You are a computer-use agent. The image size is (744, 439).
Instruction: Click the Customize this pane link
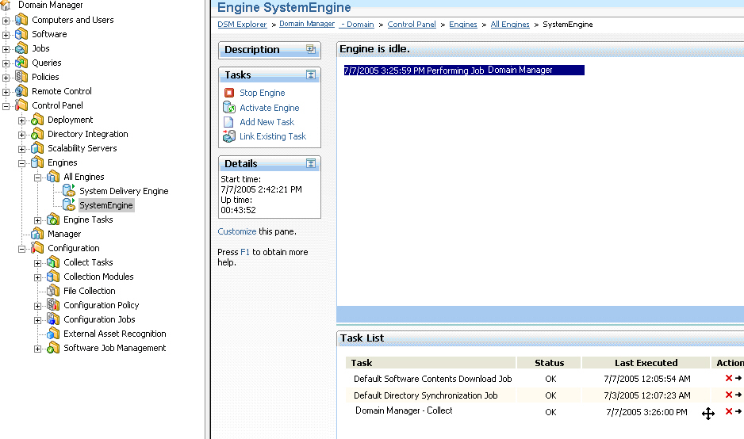(x=237, y=231)
